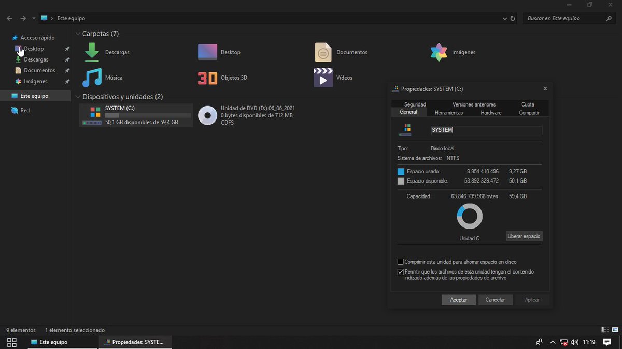
Task: Select Desktop in the sidebar
Action: [34, 49]
